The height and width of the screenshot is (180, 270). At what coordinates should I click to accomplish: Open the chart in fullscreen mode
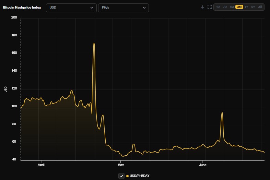pos(210,7)
